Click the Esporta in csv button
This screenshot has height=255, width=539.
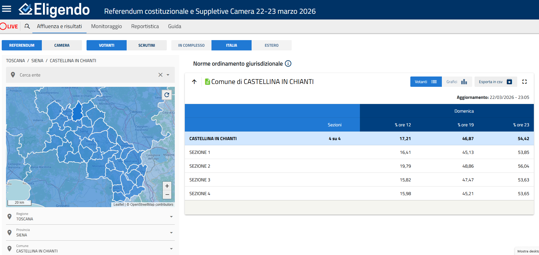tap(495, 82)
